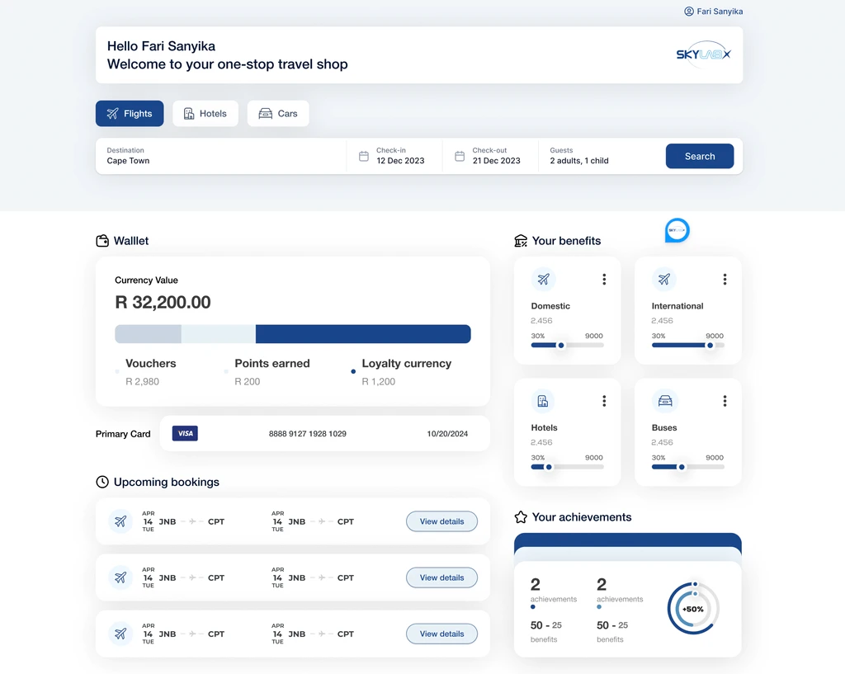Click the Check-in calendar icon

pos(364,156)
